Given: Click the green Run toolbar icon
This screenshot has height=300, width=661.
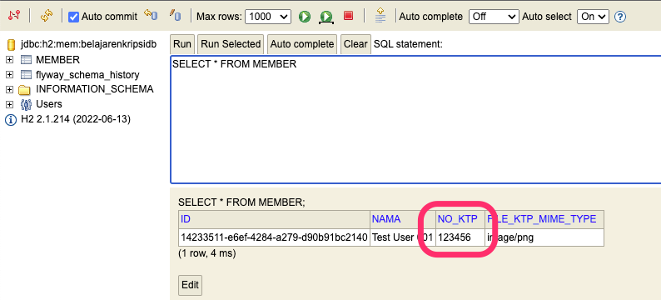Looking at the screenshot, I should tap(305, 17).
